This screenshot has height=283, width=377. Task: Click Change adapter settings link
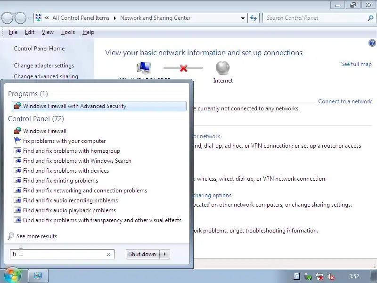[x=44, y=66]
